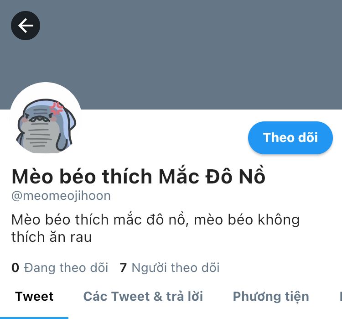Click the following count number 0
342x319 pixels.
coord(15,268)
